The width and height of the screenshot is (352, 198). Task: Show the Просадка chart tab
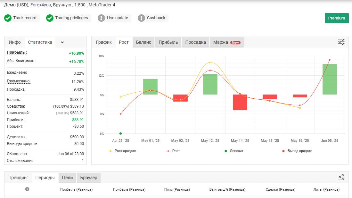tap(195, 42)
